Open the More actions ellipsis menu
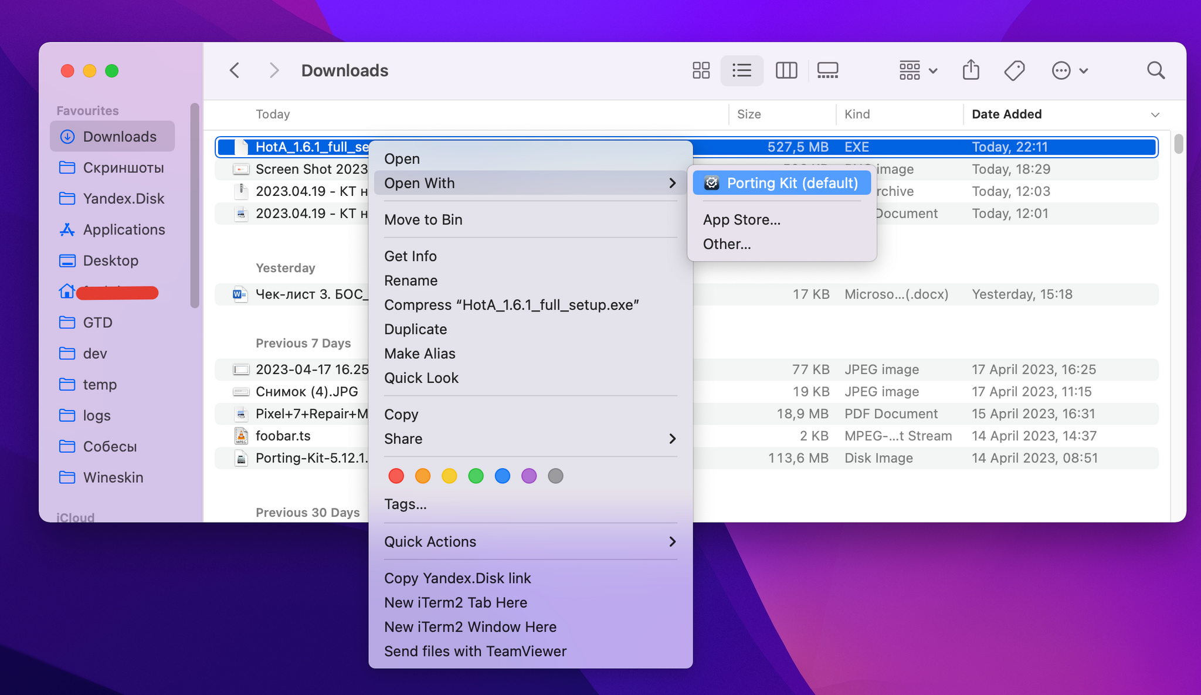Image resolution: width=1201 pixels, height=695 pixels. 1070,70
